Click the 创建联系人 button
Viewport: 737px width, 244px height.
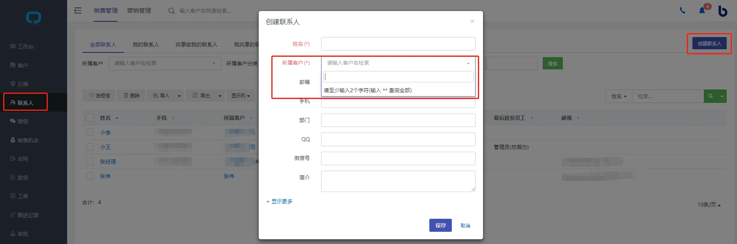pyautogui.click(x=709, y=43)
